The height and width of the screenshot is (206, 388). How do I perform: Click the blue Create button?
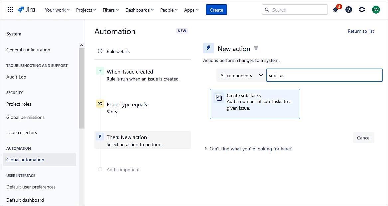pyautogui.click(x=216, y=10)
